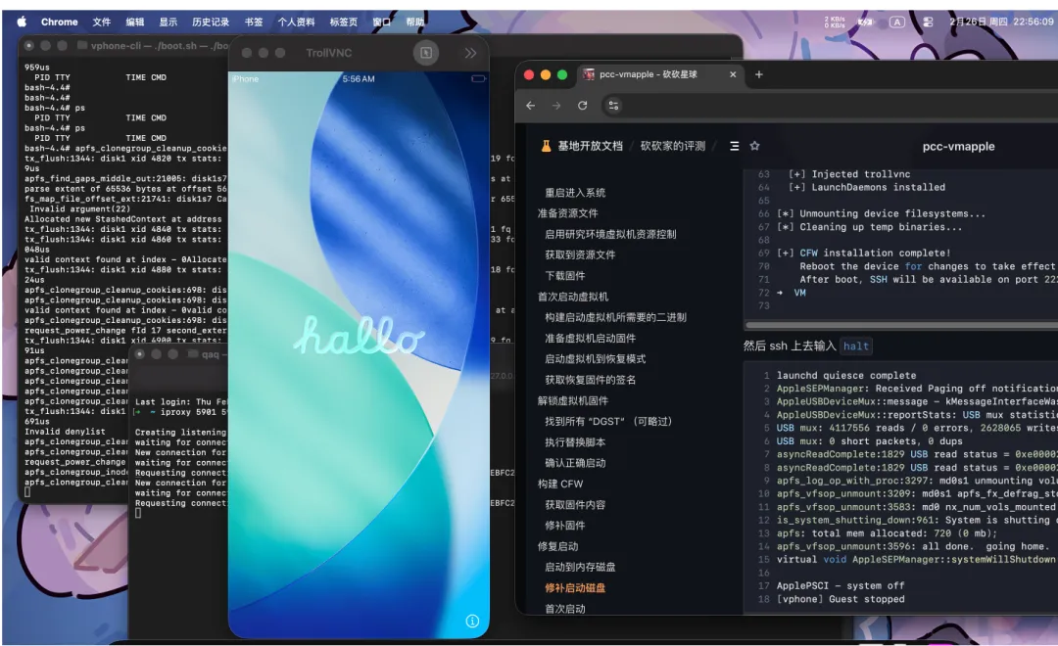This screenshot has height=646, width=1058.
Task: Open macOS Control Center
Action: (928, 22)
